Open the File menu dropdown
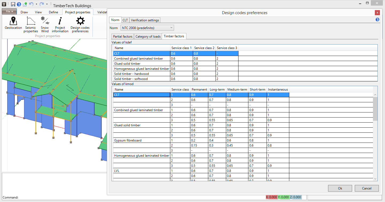The width and height of the screenshot is (385, 202). point(9,11)
